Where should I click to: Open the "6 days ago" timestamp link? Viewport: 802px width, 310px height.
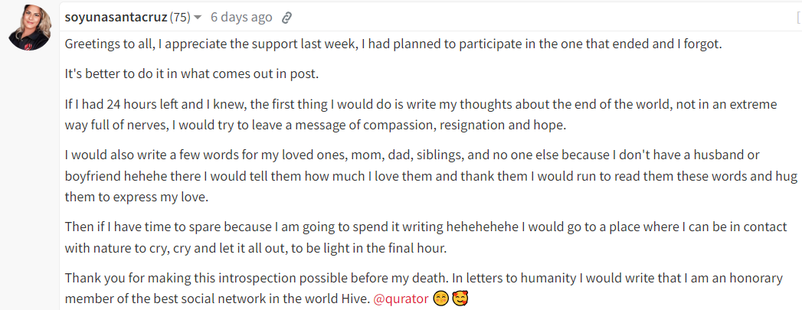(x=241, y=18)
